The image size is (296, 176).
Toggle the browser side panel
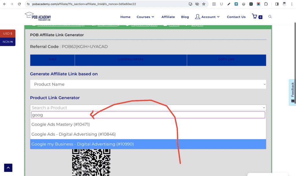click(x=277, y=4)
